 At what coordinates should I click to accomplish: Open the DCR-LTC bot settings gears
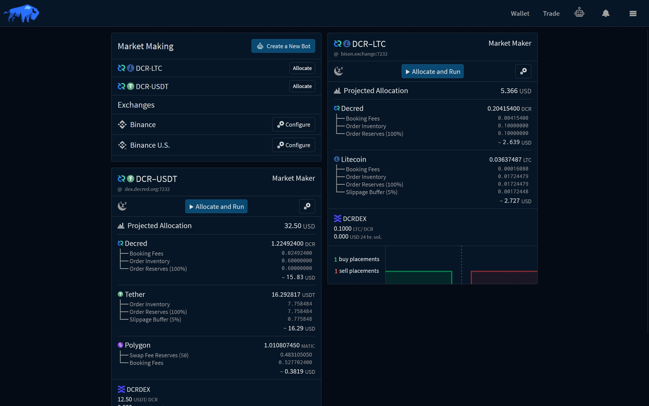point(523,71)
